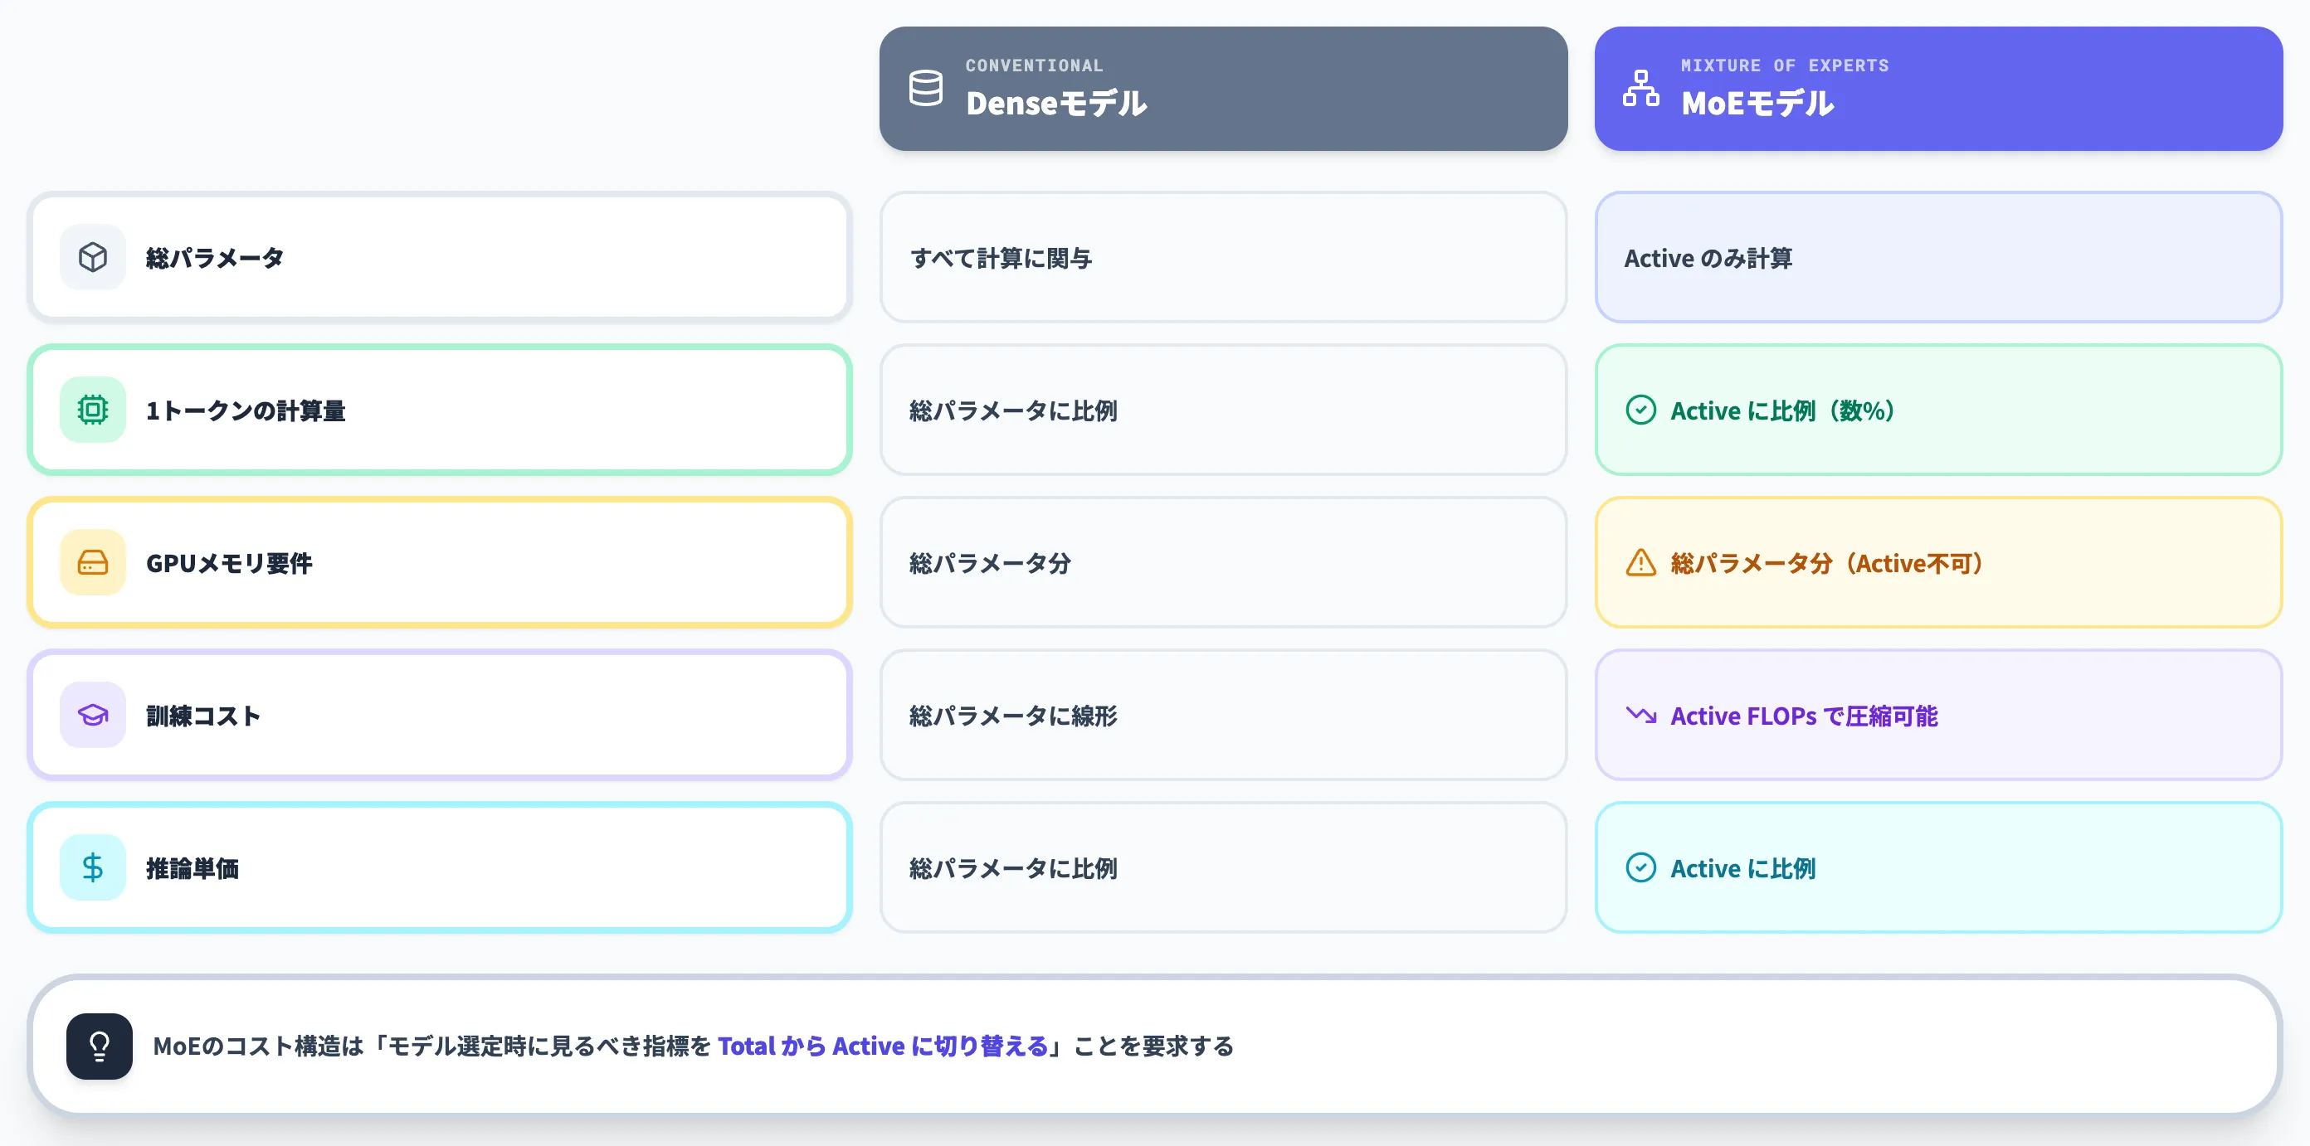Click the 1トークンの計算量 row card

tap(440, 410)
